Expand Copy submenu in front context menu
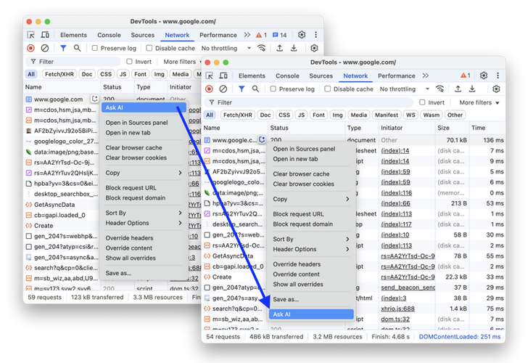 coord(311,199)
